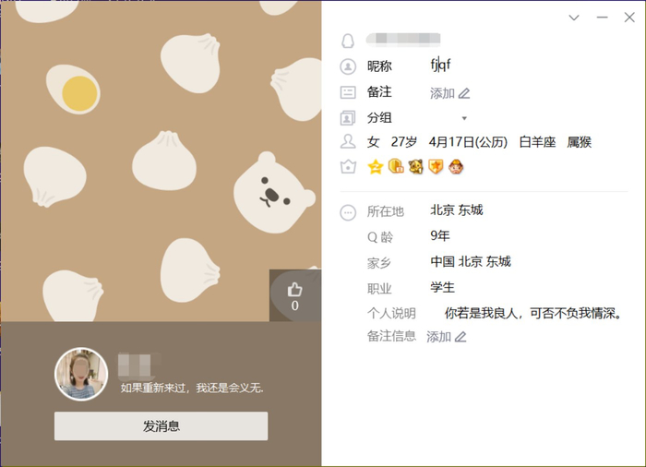
Task: Click the signature text under the avatar
Action: (192, 388)
